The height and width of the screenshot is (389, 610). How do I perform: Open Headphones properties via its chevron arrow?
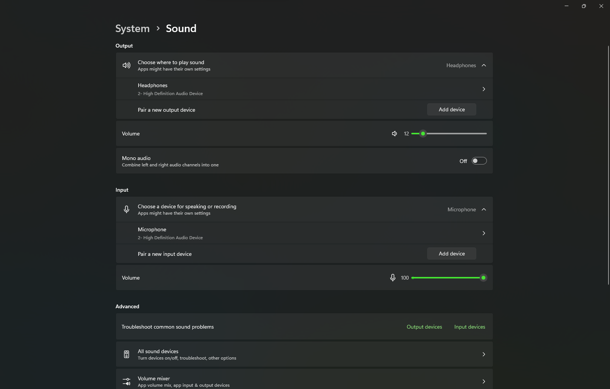coord(483,89)
